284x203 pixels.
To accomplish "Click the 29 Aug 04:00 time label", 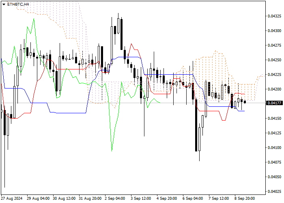I will click(38, 199).
